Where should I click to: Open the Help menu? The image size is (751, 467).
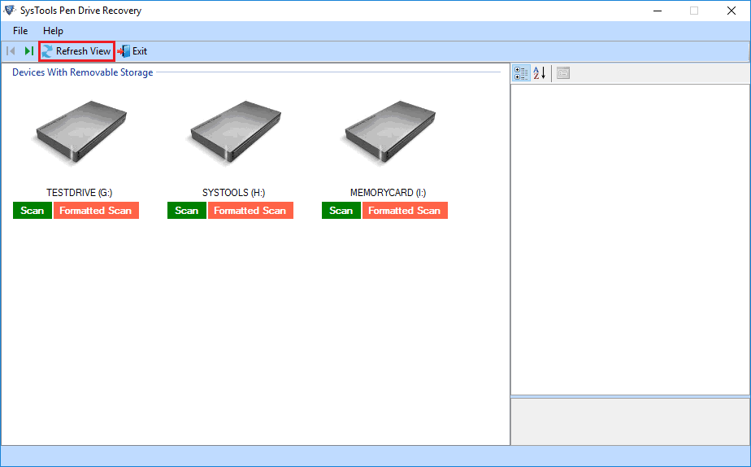tap(53, 31)
